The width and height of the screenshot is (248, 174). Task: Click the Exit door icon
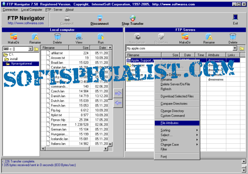[x=235, y=17]
